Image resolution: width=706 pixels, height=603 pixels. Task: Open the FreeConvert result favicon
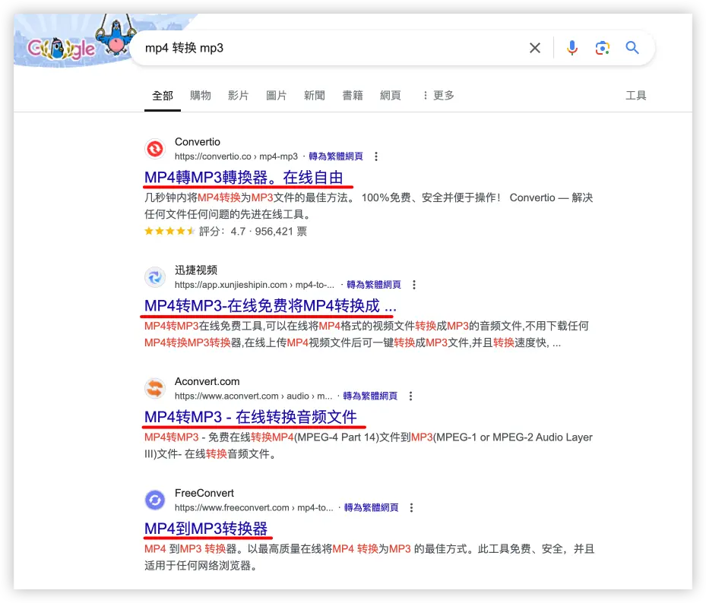(155, 500)
